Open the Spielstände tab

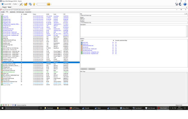pos(13,12)
